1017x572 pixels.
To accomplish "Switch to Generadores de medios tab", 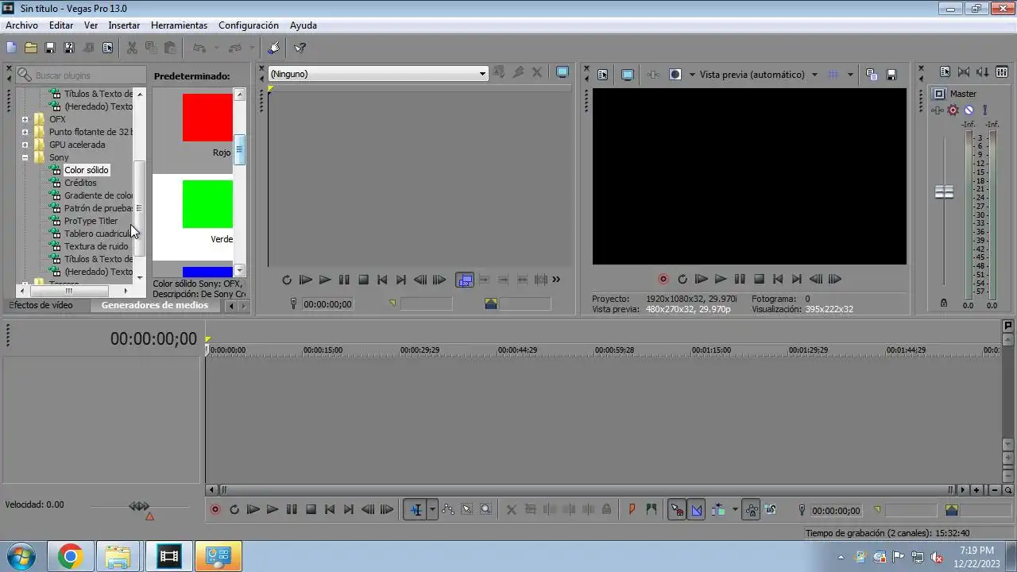I will 155,305.
